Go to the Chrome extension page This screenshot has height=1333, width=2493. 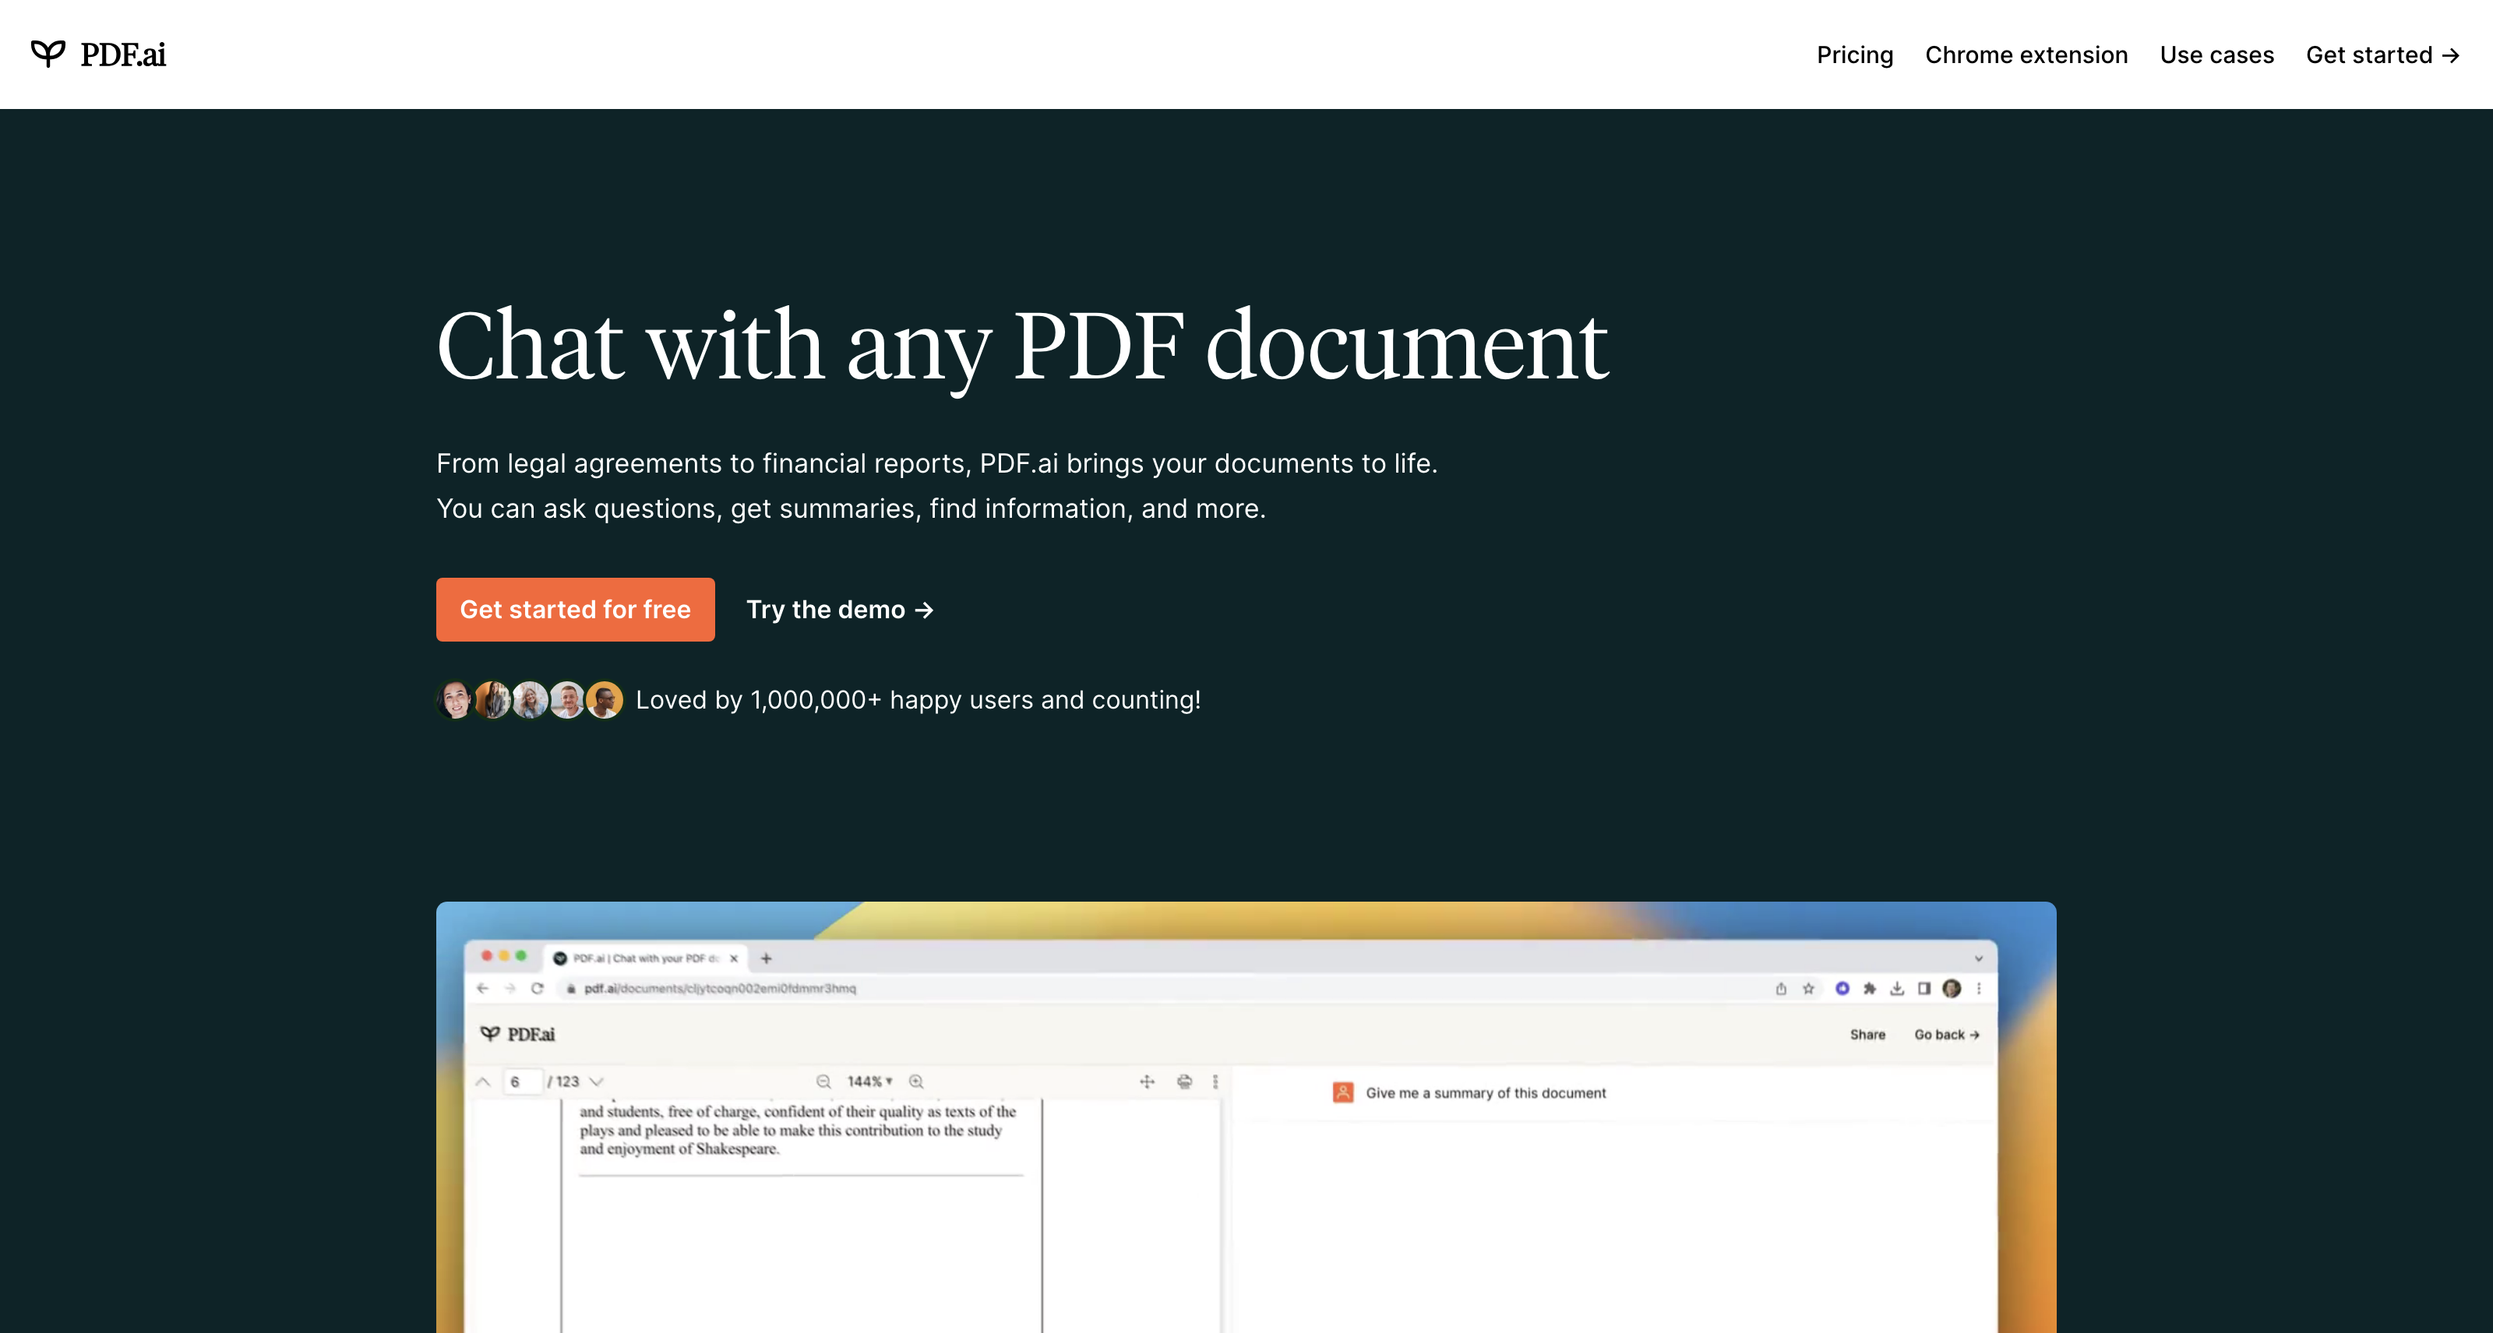point(2026,55)
